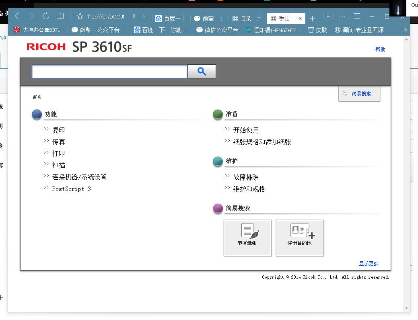Click the lightning bolt icon in address bar

pos(134,16)
